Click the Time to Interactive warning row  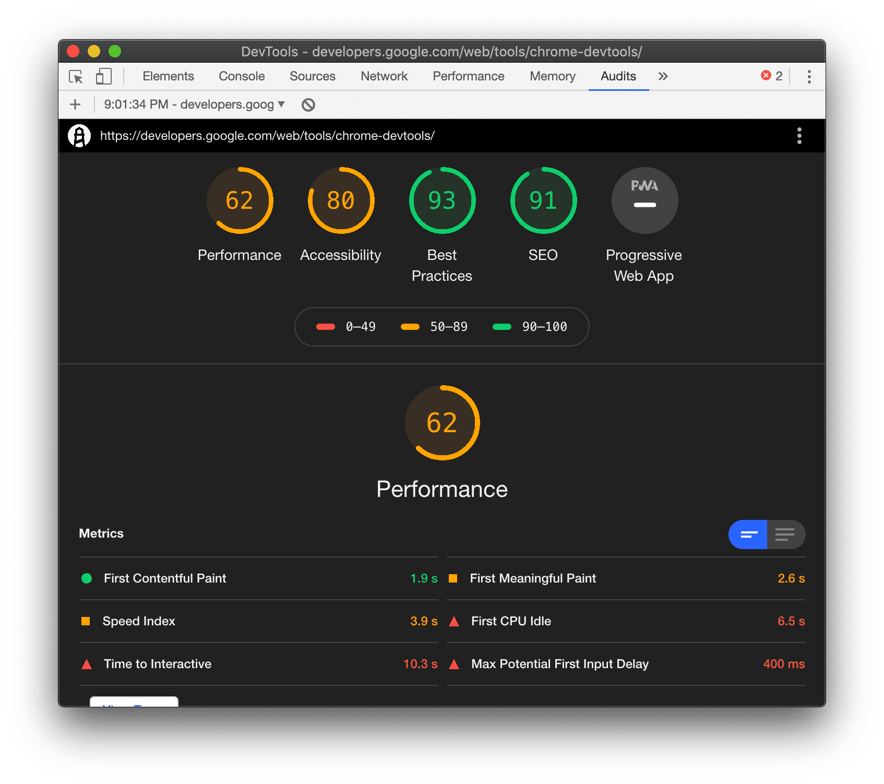pos(157,664)
